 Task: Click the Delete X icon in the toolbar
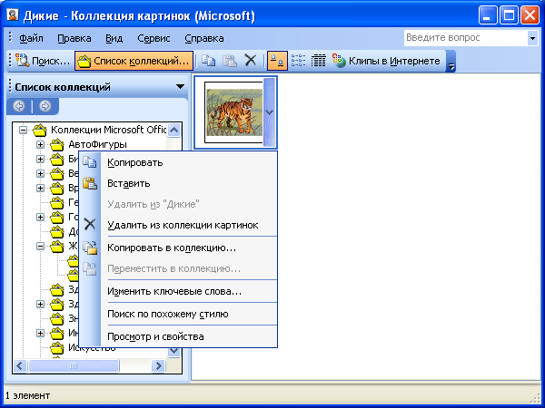(x=251, y=61)
